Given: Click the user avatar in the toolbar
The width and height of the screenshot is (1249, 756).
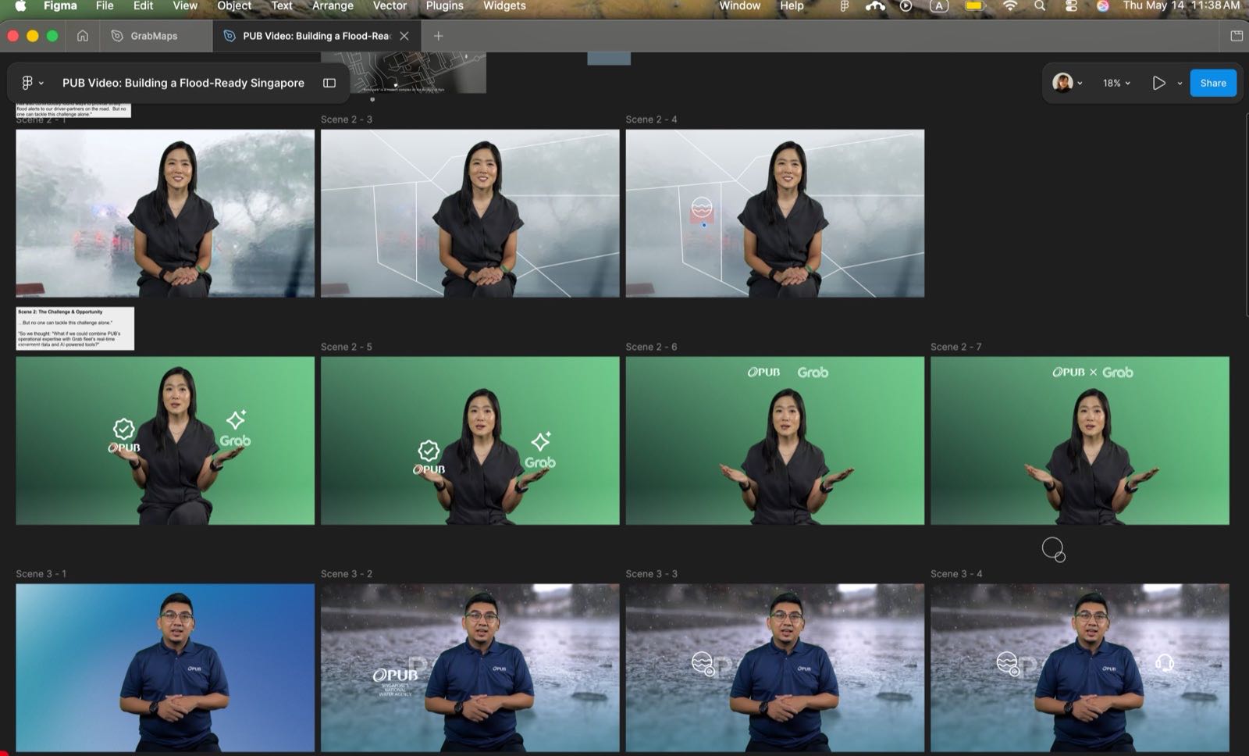Looking at the screenshot, I should click(1062, 83).
